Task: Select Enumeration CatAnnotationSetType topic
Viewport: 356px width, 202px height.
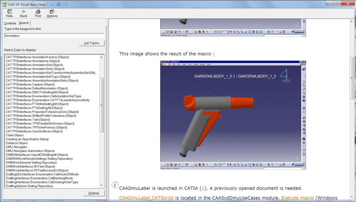Action: tap(43, 96)
